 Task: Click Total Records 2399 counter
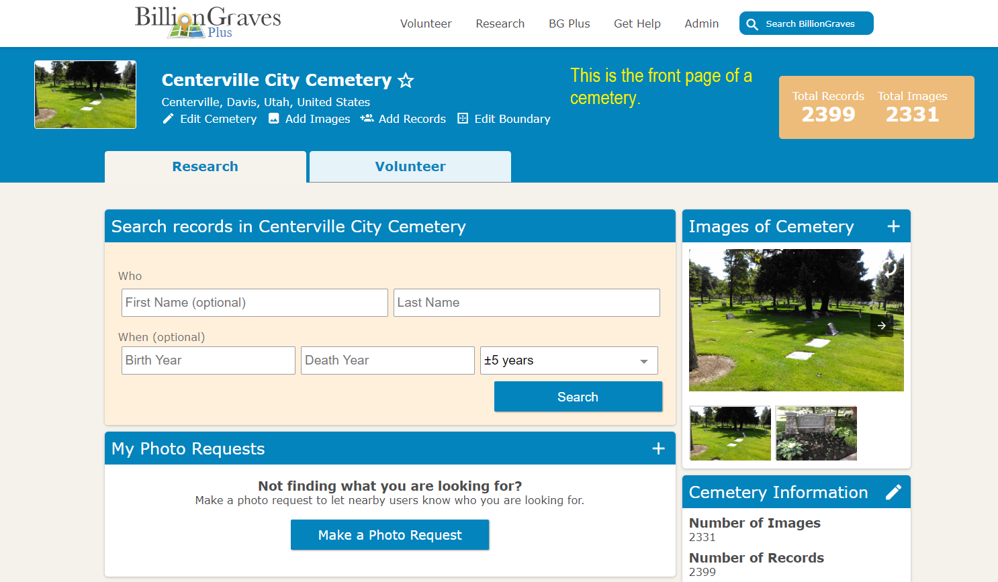point(828,107)
